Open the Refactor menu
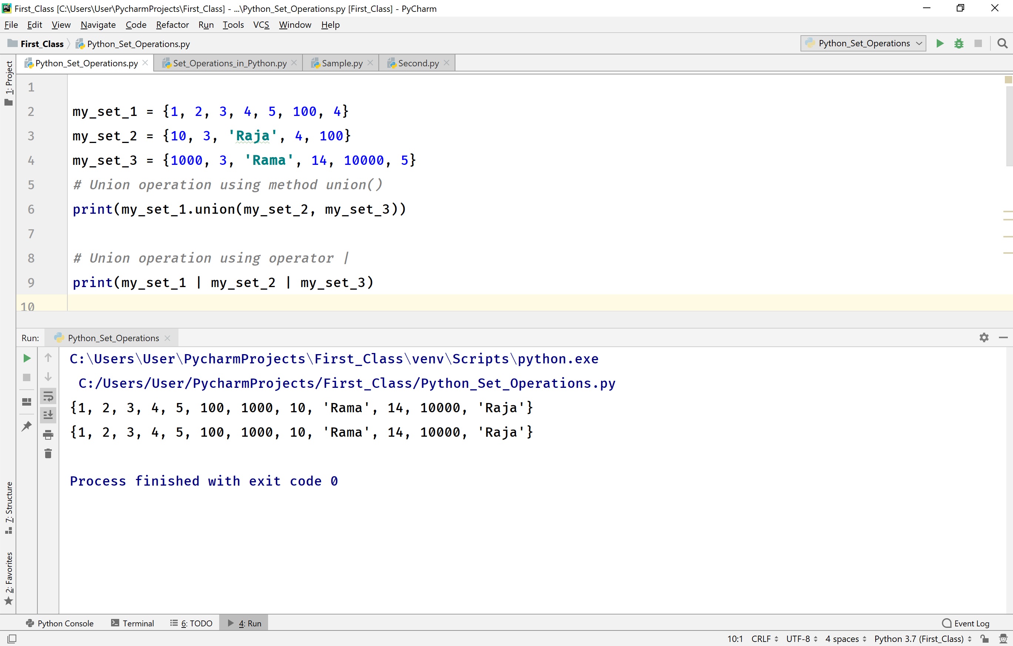This screenshot has width=1013, height=646. coord(172,25)
